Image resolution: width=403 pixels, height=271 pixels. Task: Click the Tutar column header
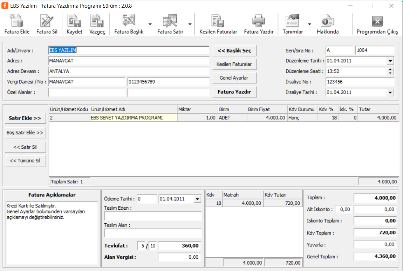[x=378, y=109]
